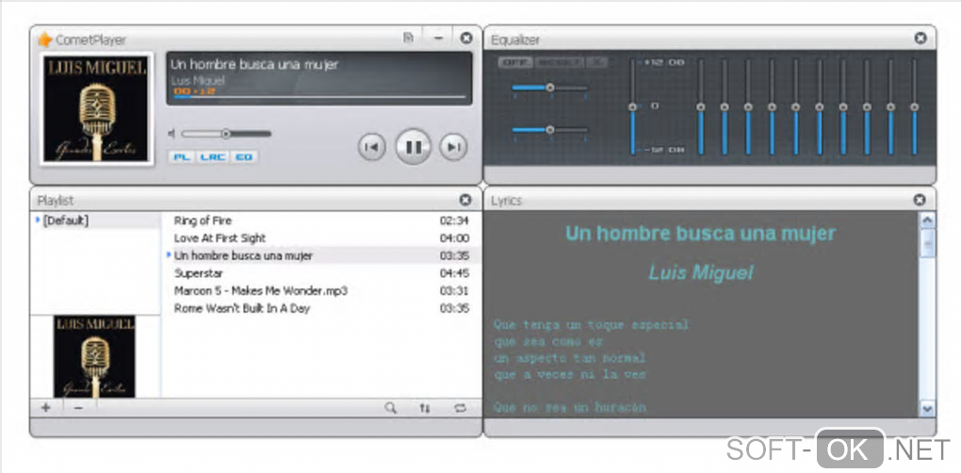This screenshot has width=961, height=473.
Task: Pause playback with the center pause button
Action: [x=413, y=146]
